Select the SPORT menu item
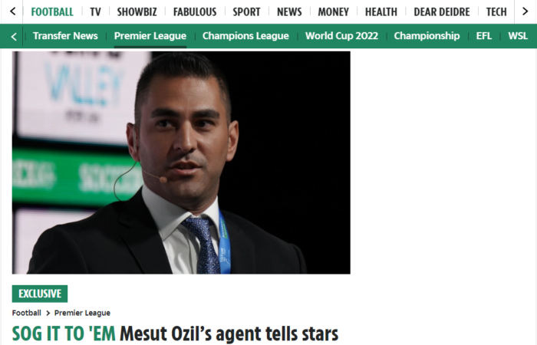 tap(246, 12)
